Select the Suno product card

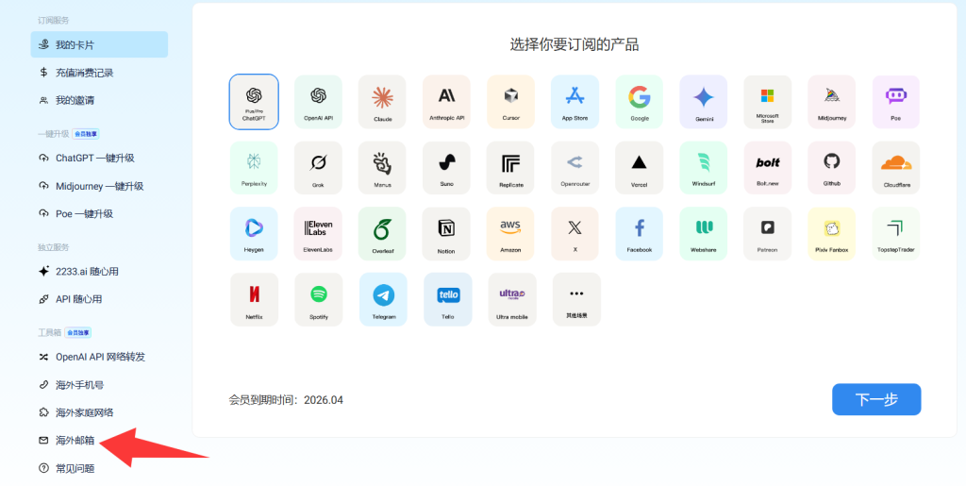[446, 168]
